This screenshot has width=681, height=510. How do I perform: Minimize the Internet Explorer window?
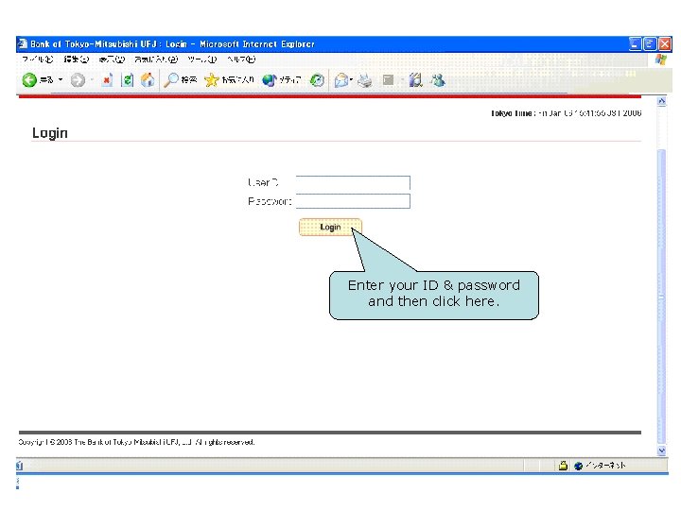coord(635,43)
